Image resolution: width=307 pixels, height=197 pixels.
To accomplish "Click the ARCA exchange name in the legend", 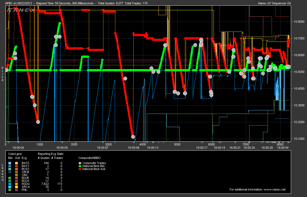I will [x=26, y=187].
